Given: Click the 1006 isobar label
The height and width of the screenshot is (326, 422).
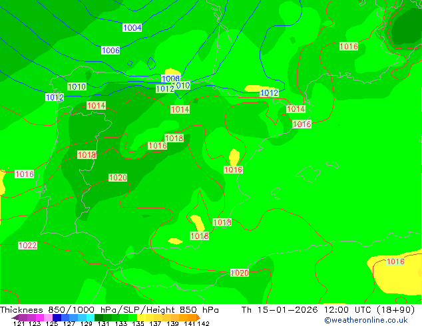Looking at the screenshot, I should 110,51.
